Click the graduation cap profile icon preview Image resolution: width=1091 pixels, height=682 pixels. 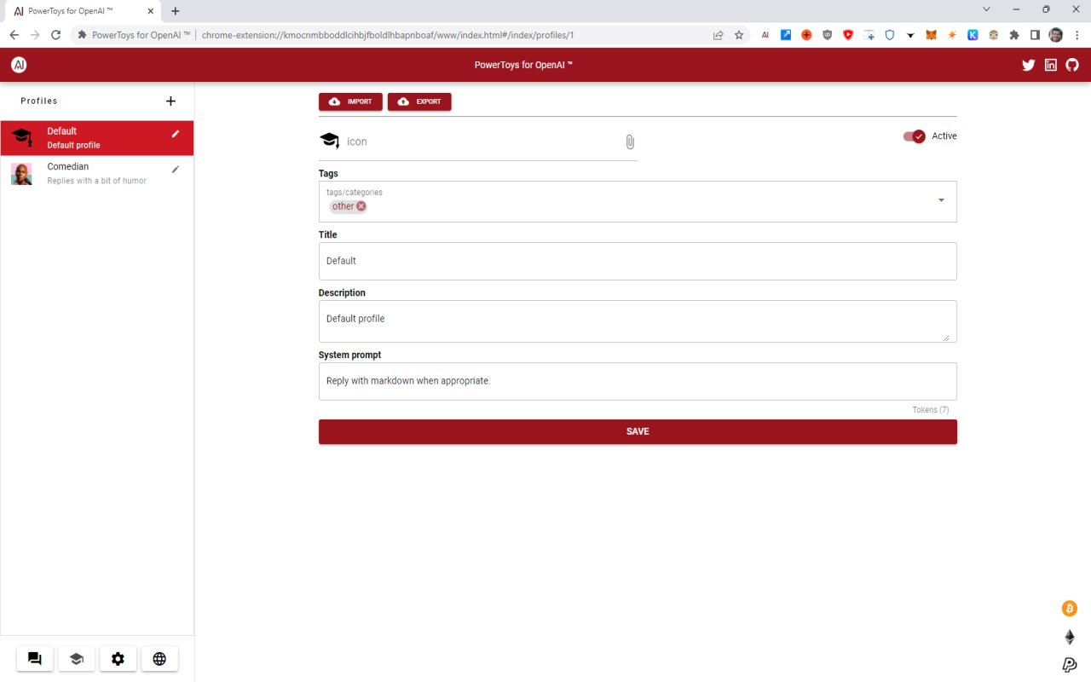pyautogui.click(x=329, y=141)
